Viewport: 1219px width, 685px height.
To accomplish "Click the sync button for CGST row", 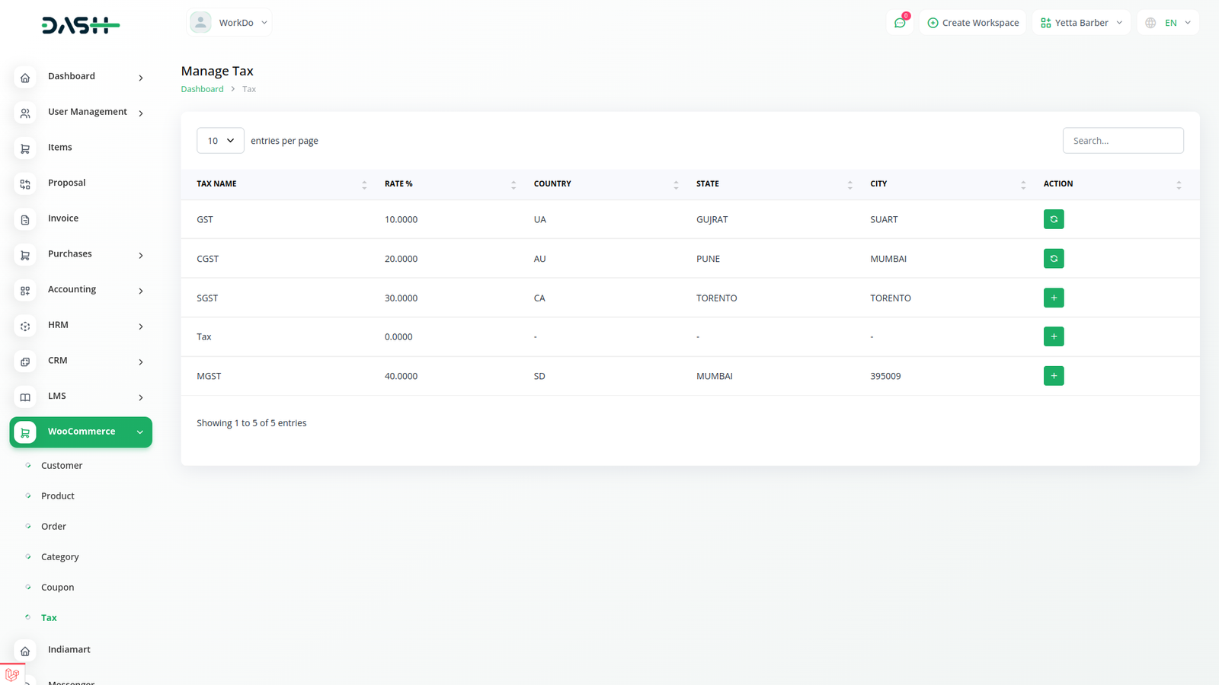I will [1054, 259].
